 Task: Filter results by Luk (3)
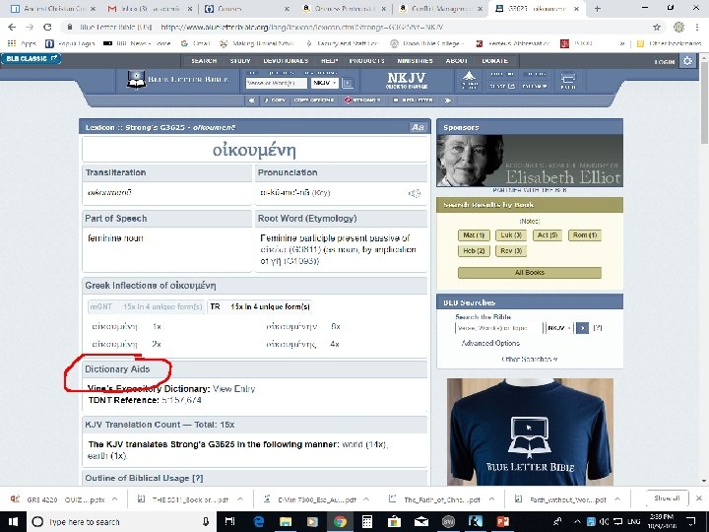510,235
